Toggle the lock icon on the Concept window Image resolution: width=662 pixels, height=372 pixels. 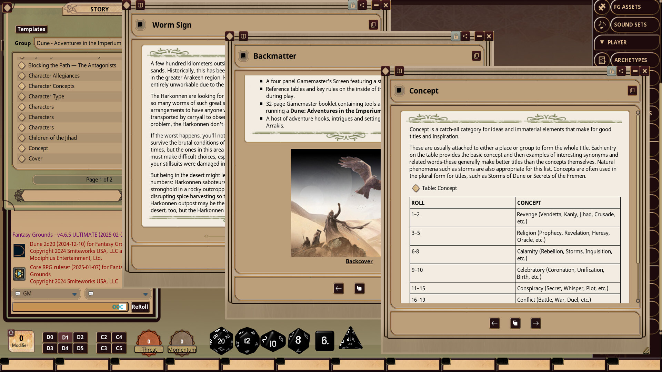click(x=611, y=71)
